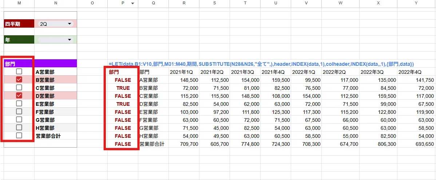Click the LET formula cell text
The width and height of the screenshot is (436, 180).
pyautogui.click(x=261, y=64)
